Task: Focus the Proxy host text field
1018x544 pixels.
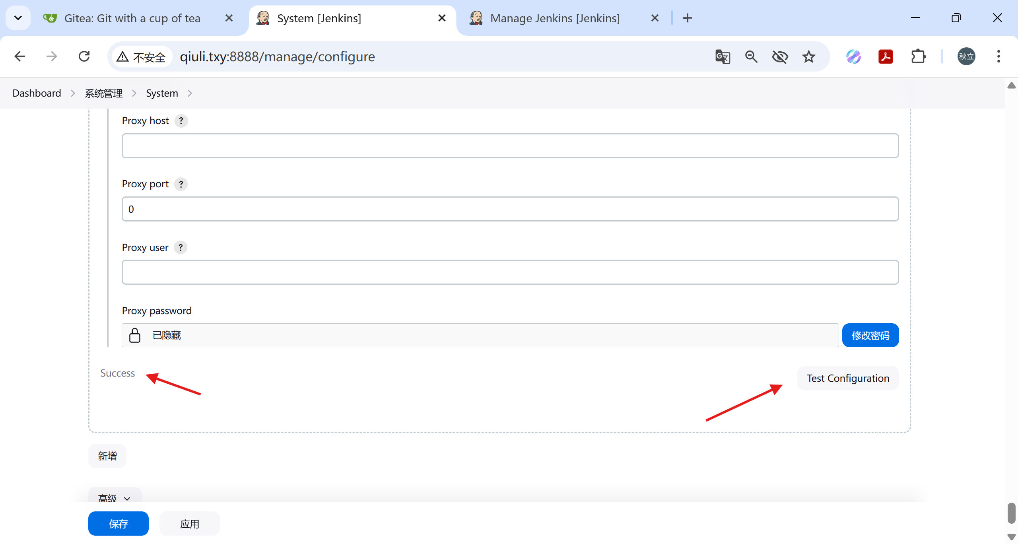Action: click(510, 146)
